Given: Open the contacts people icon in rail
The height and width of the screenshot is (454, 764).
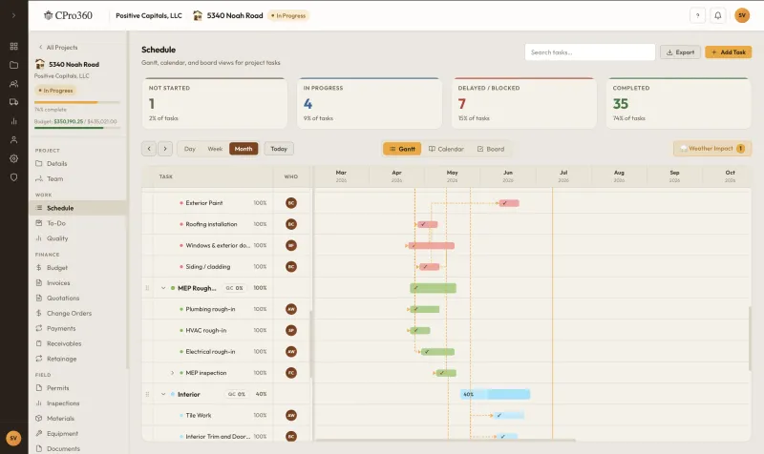Looking at the screenshot, I should tap(13, 84).
